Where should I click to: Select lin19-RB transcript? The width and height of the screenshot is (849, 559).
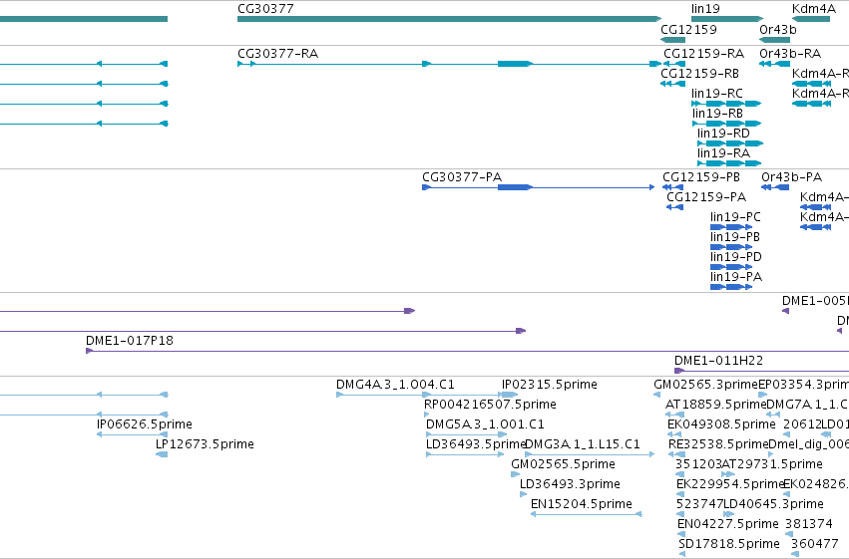point(726,124)
